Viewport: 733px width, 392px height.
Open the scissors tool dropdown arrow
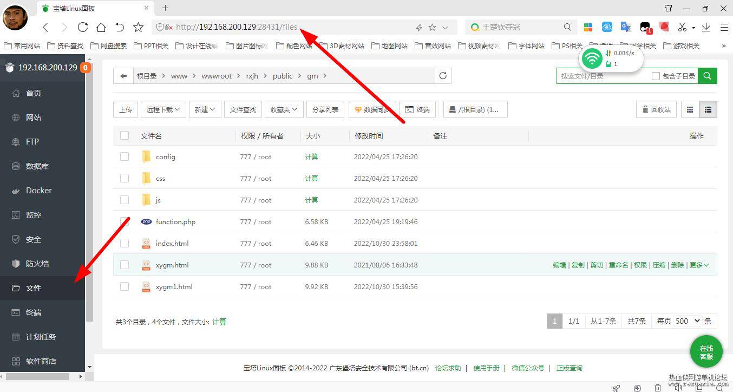pos(693,28)
